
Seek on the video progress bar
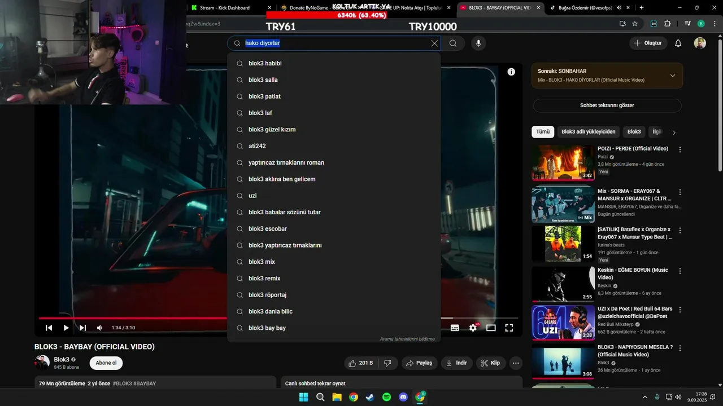pyautogui.click(x=278, y=318)
